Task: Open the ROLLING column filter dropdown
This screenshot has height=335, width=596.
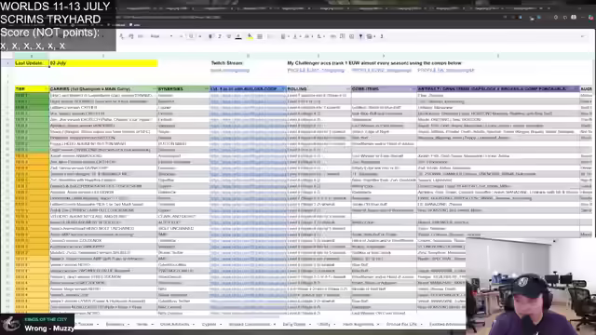Action: (x=347, y=89)
